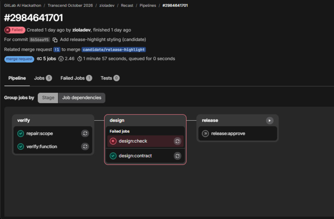Viewport: 334px width, 219px height.
Task: Click the Jobs count badge 5
Action: click(49, 78)
